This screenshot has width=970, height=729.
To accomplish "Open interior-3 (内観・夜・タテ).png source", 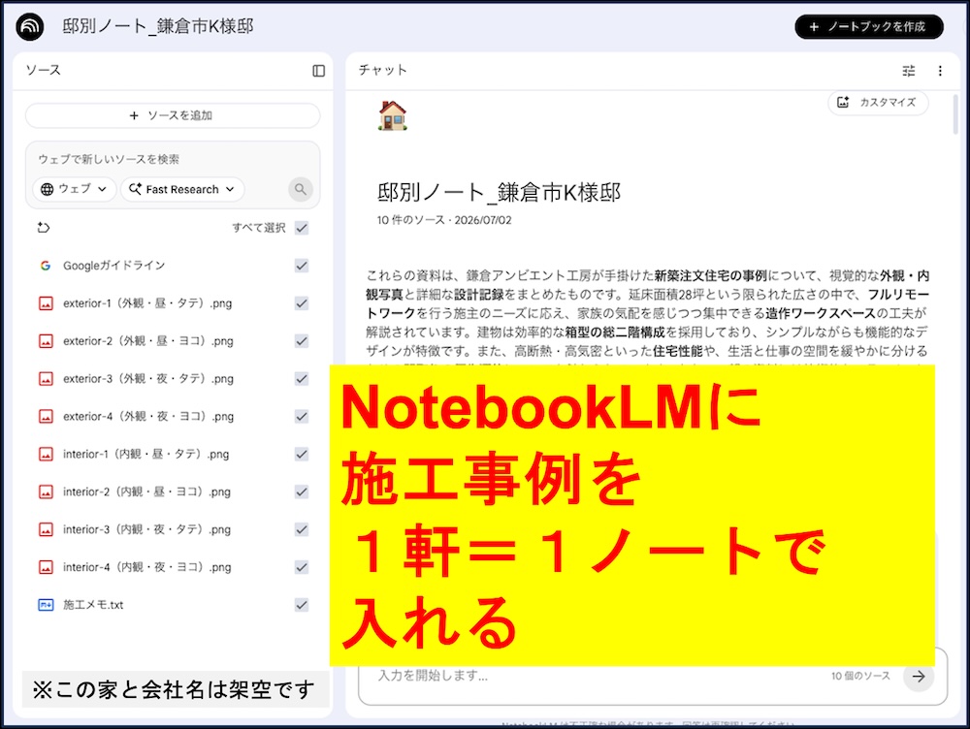I will (146, 529).
